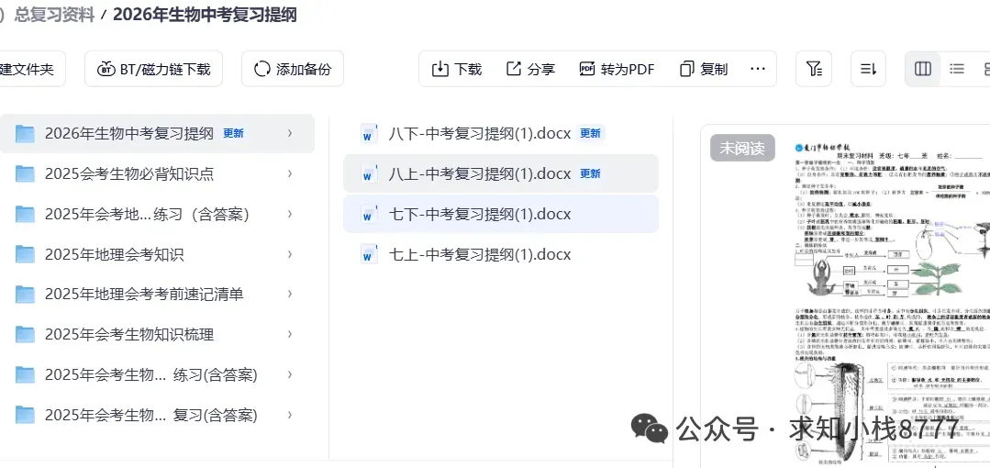Switch to column view mode
Image resolution: width=990 pixels, height=468 pixels.
pyautogui.click(x=922, y=69)
